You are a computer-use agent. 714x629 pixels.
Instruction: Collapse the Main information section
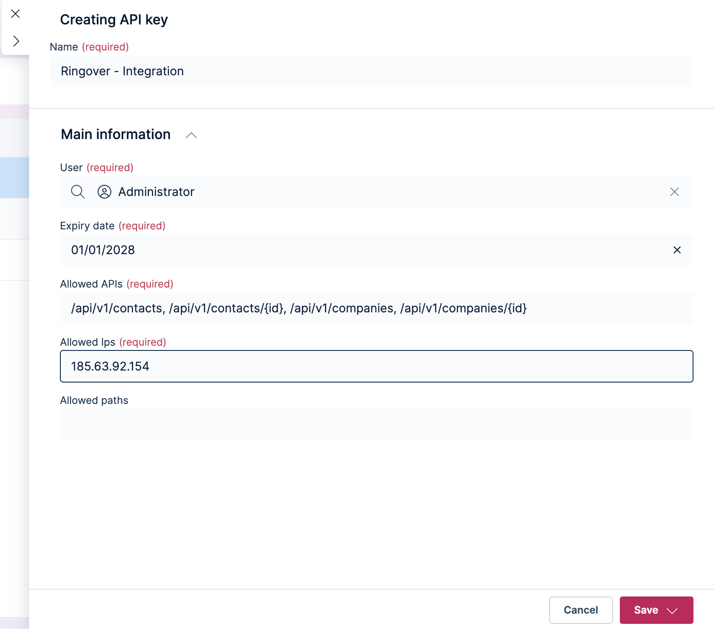pos(191,135)
